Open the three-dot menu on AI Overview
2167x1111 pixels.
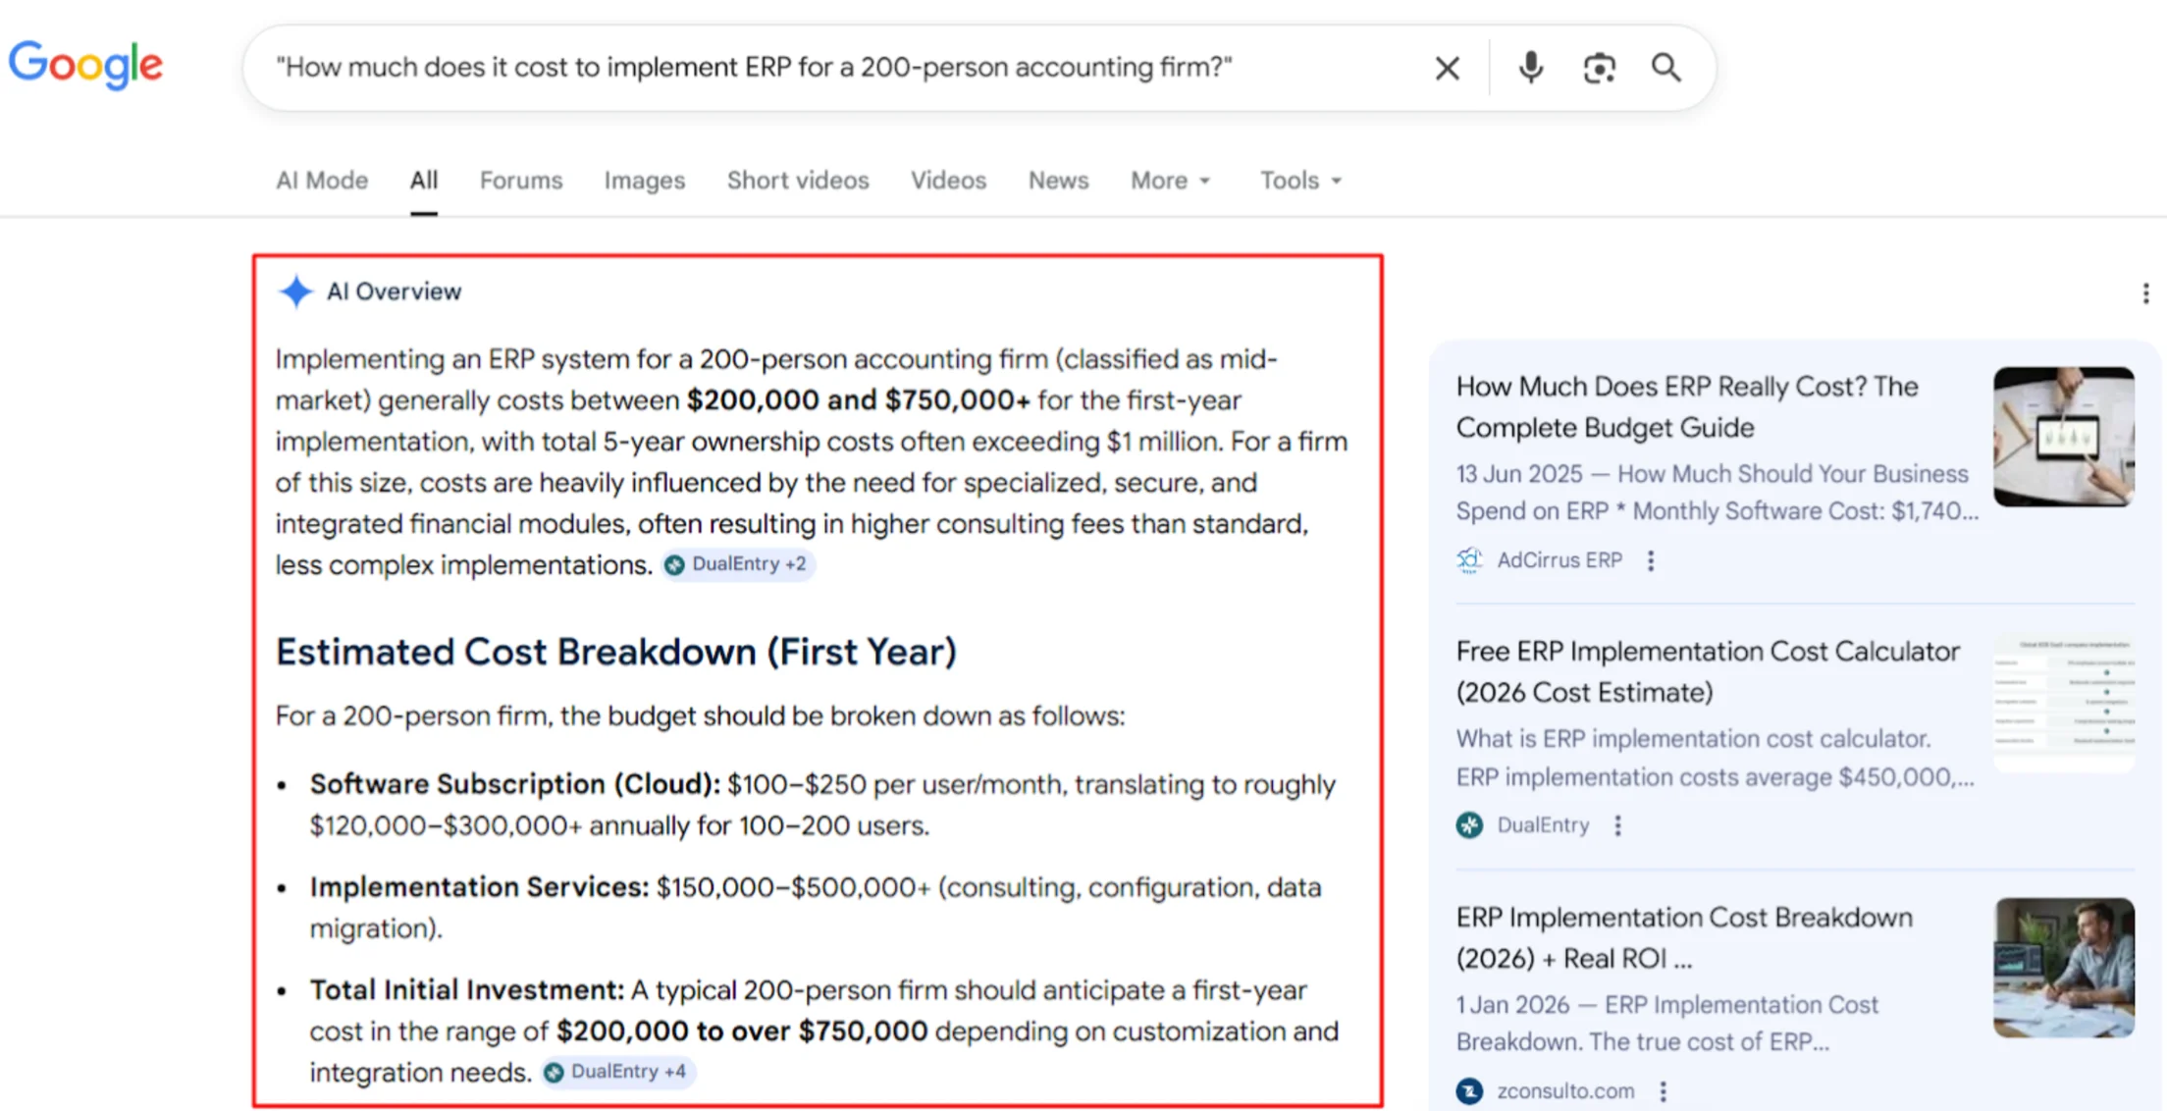coord(2145,292)
